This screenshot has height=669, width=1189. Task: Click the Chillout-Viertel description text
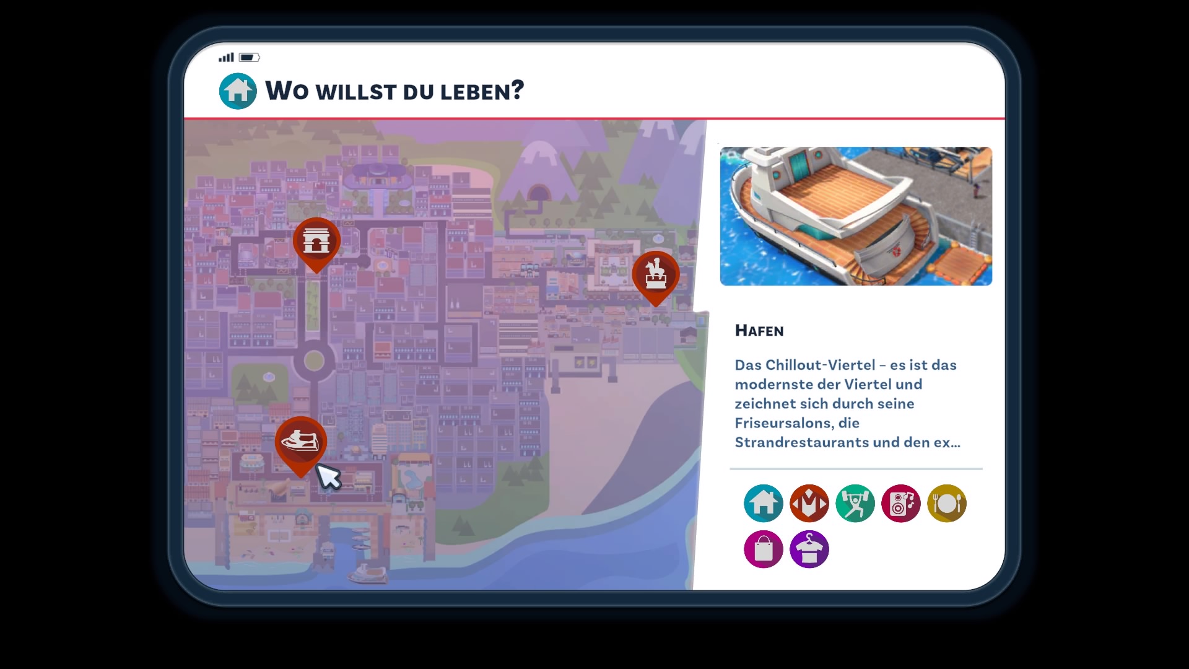pos(847,403)
